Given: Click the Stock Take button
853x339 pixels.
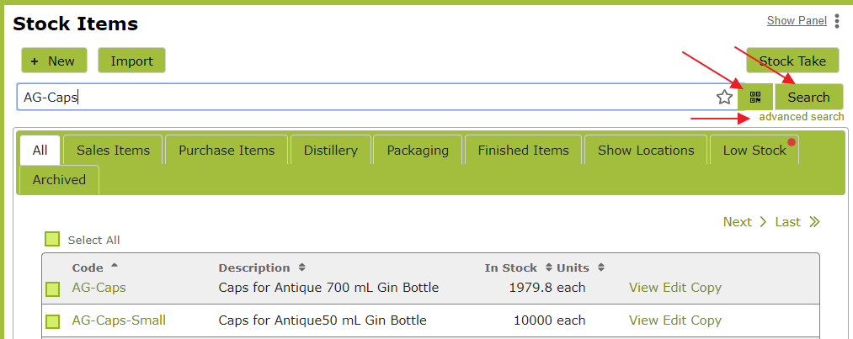Looking at the screenshot, I should 792,61.
